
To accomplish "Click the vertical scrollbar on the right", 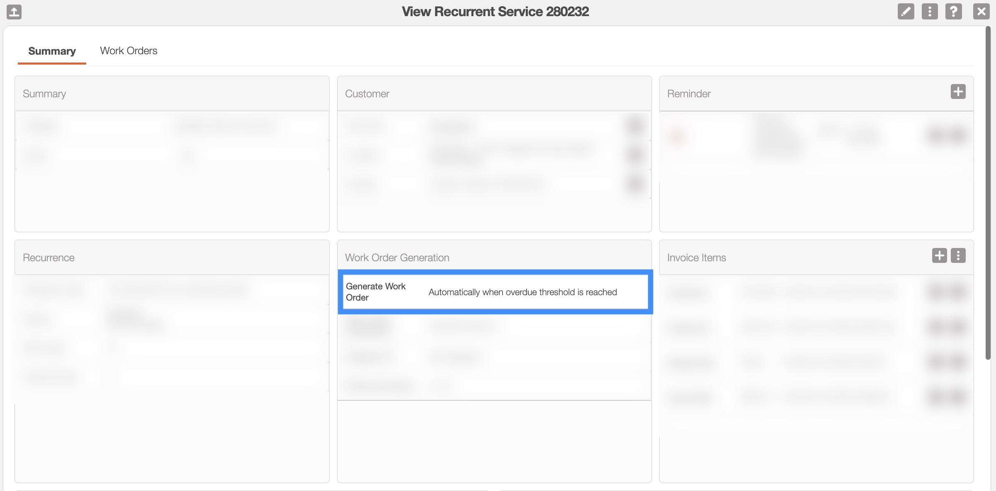I will (x=988, y=193).
